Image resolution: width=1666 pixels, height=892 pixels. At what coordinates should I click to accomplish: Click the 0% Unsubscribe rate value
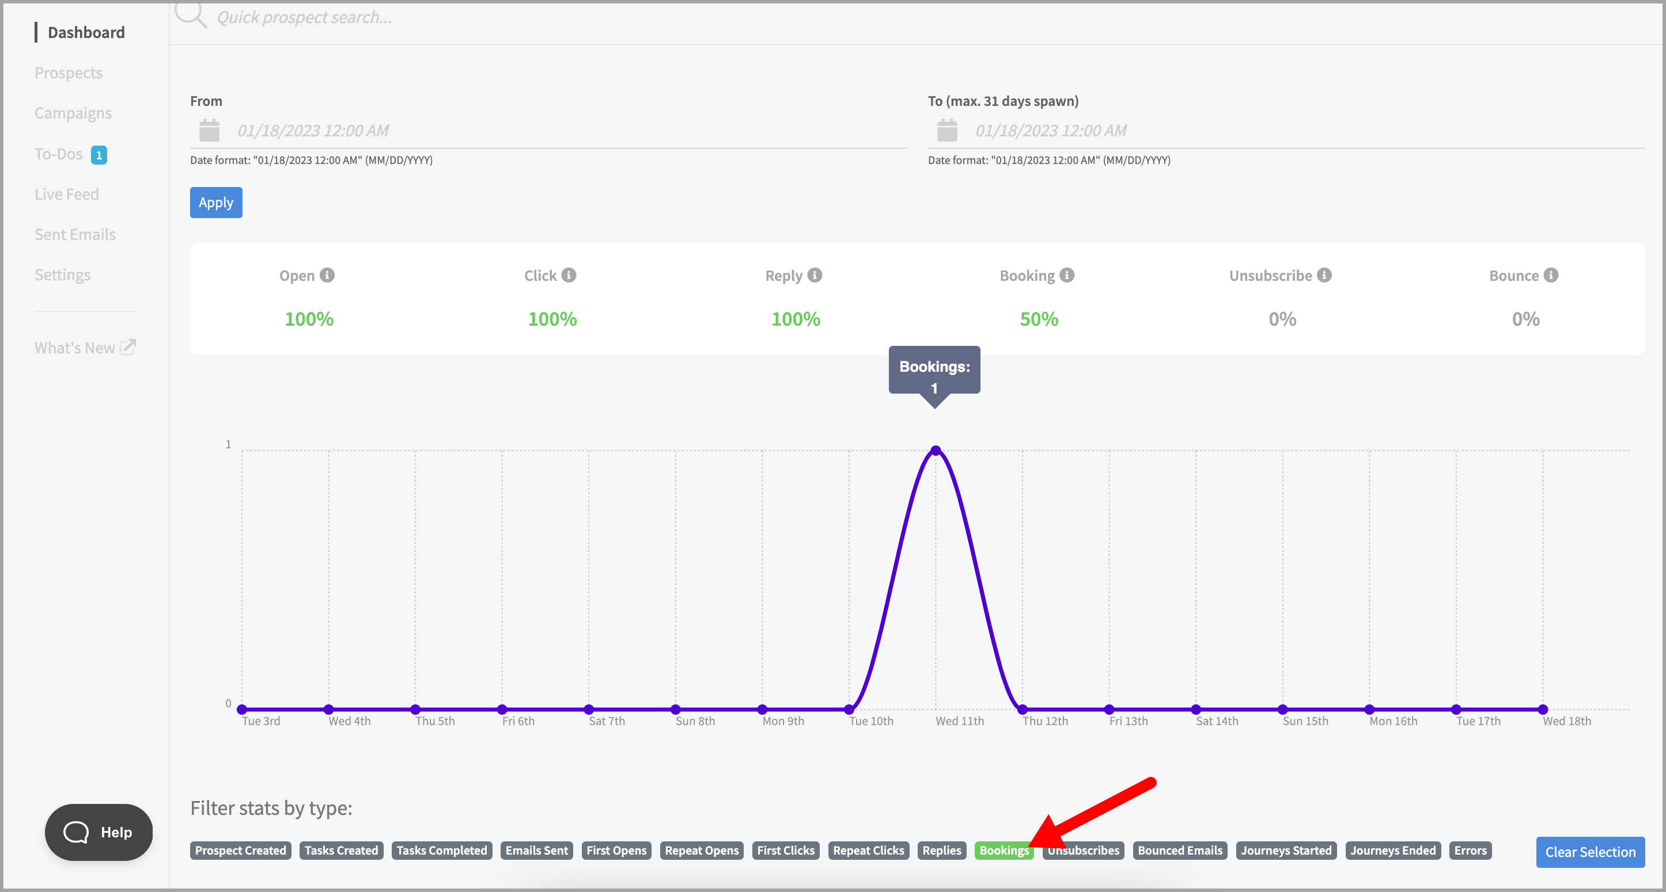(1282, 319)
